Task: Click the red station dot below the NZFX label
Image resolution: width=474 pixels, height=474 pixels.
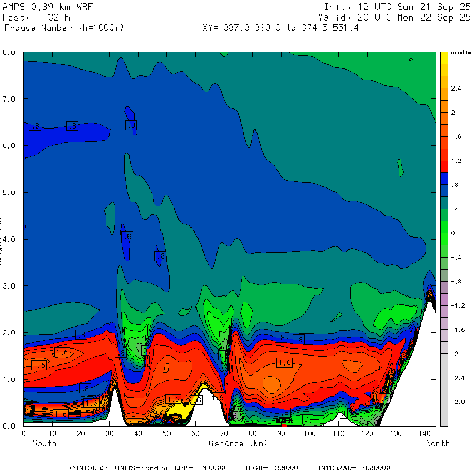Action: point(284,426)
